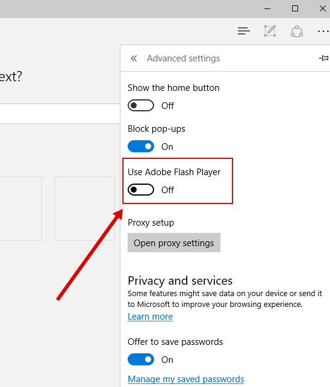Close the browser window

tap(322, 8)
